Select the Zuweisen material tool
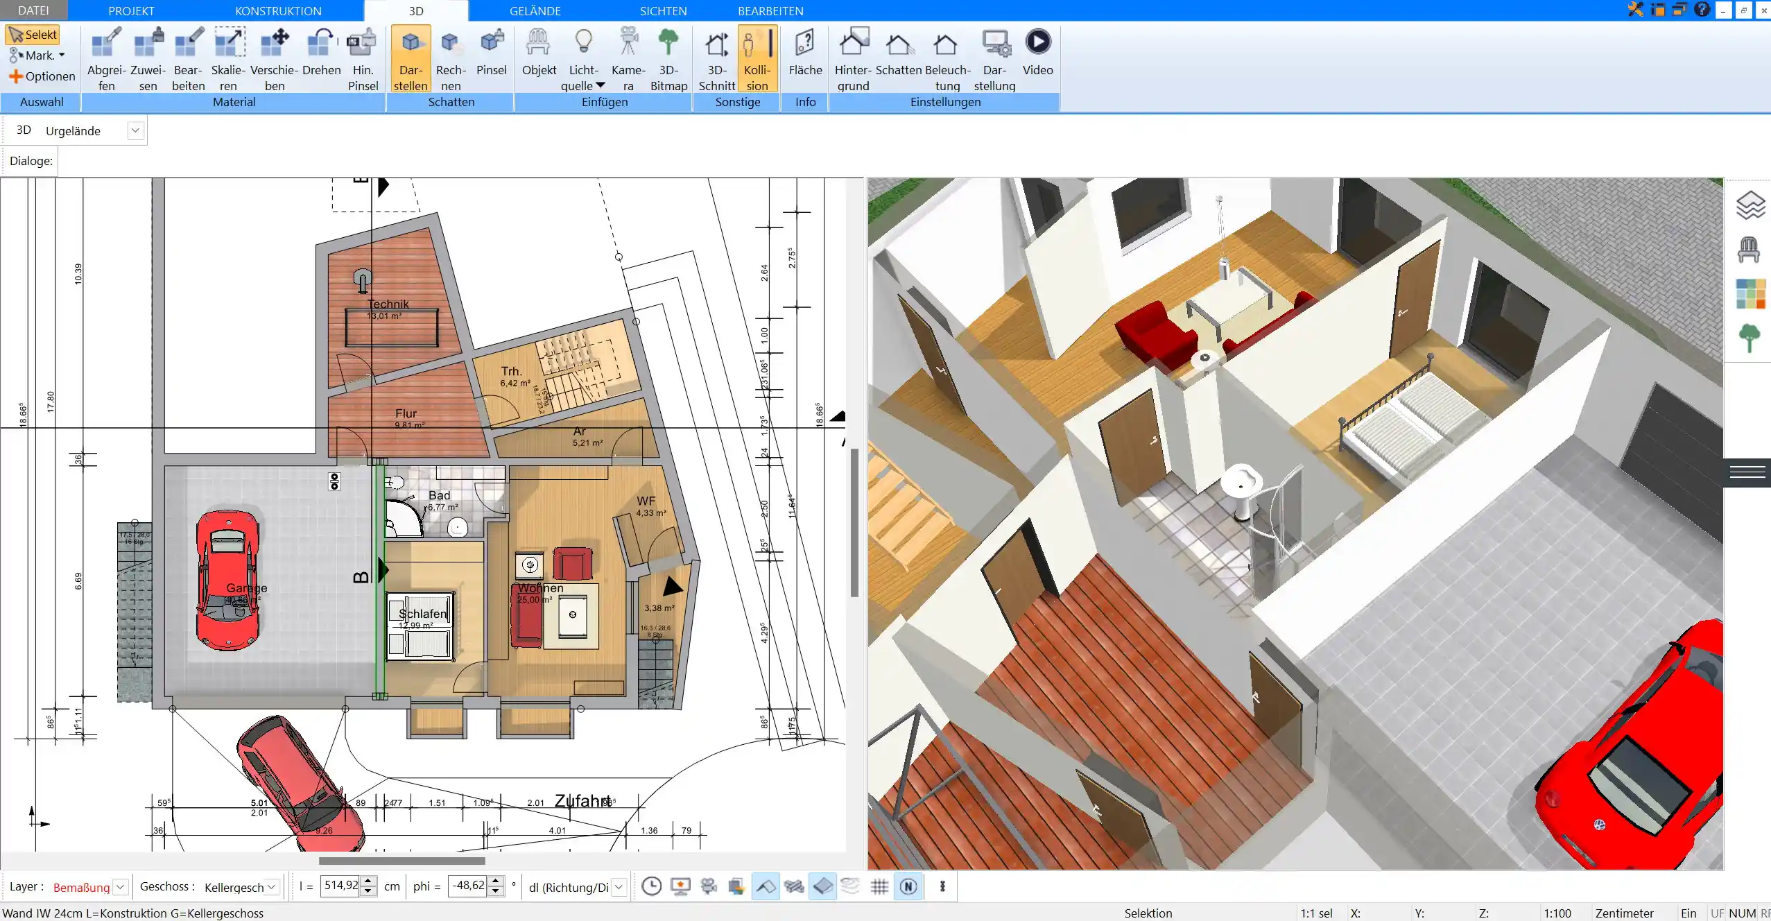The height and width of the screenshot is (921, 1771). (148, 59)
